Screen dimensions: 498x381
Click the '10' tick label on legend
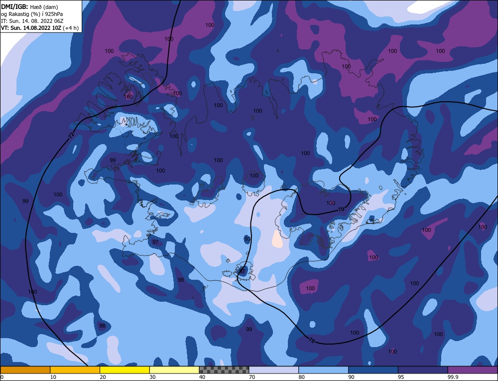[x=53, y=377]
